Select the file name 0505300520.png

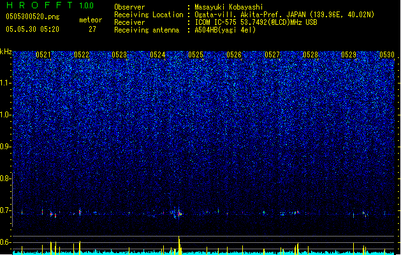click(33, 17)
